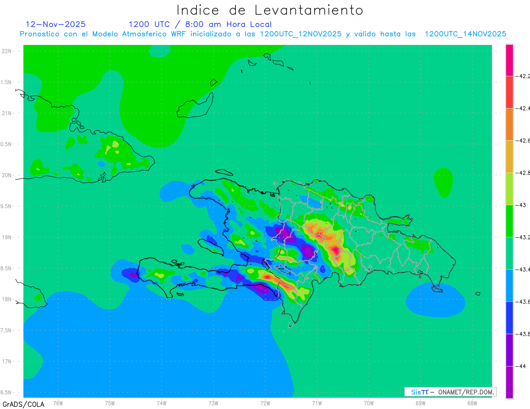Click the "68W" longitude label
This screenshot has width=530, height=409.
(x=472, y=403)
